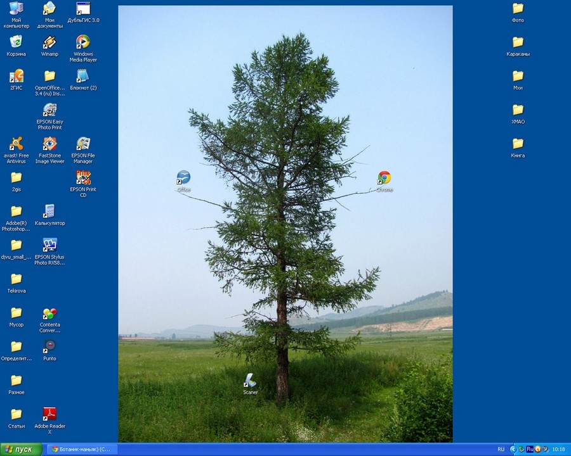Click the пуск Start button

point(21,449)
